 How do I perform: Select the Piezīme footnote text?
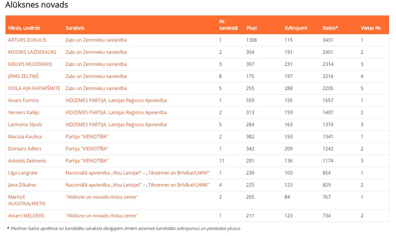click(124, 229)
